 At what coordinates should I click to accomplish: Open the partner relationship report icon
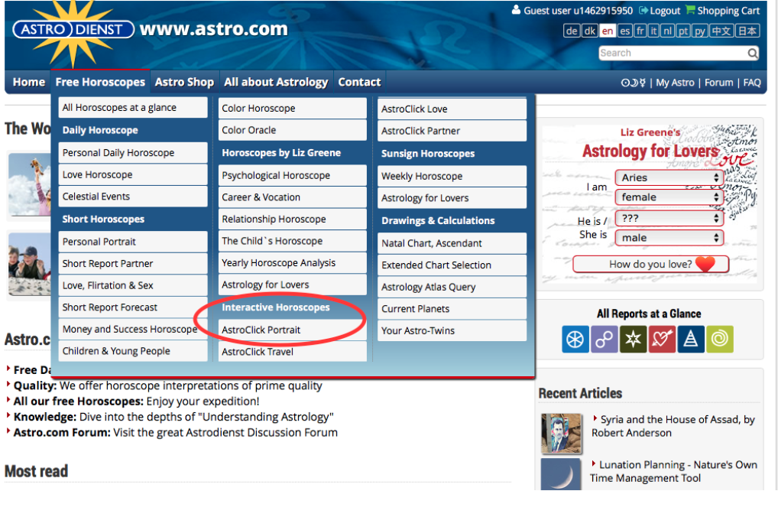click(x=604, y=340)
